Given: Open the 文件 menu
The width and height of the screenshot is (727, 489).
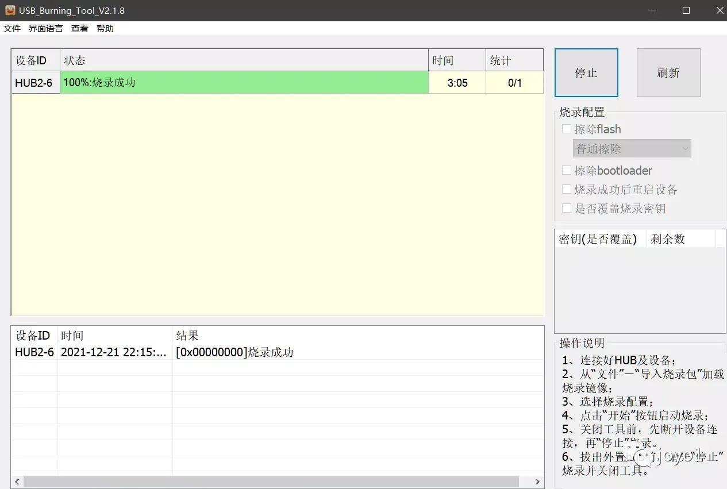Looking at the screenshot, I should [x=12, y=28].
